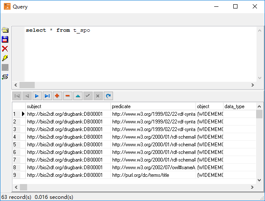Save the query with the floppy disk icon
The image size is (265, 201).
5,39
